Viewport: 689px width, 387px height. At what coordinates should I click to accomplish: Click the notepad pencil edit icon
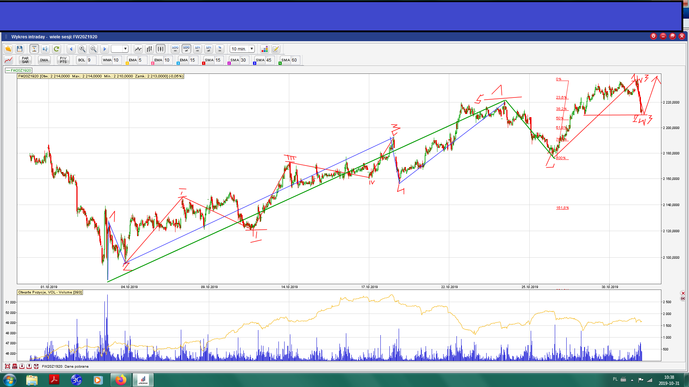[x=276, y=49]
